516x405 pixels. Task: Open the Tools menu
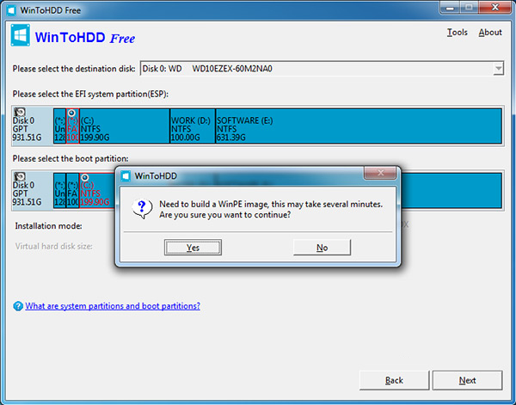458,32
